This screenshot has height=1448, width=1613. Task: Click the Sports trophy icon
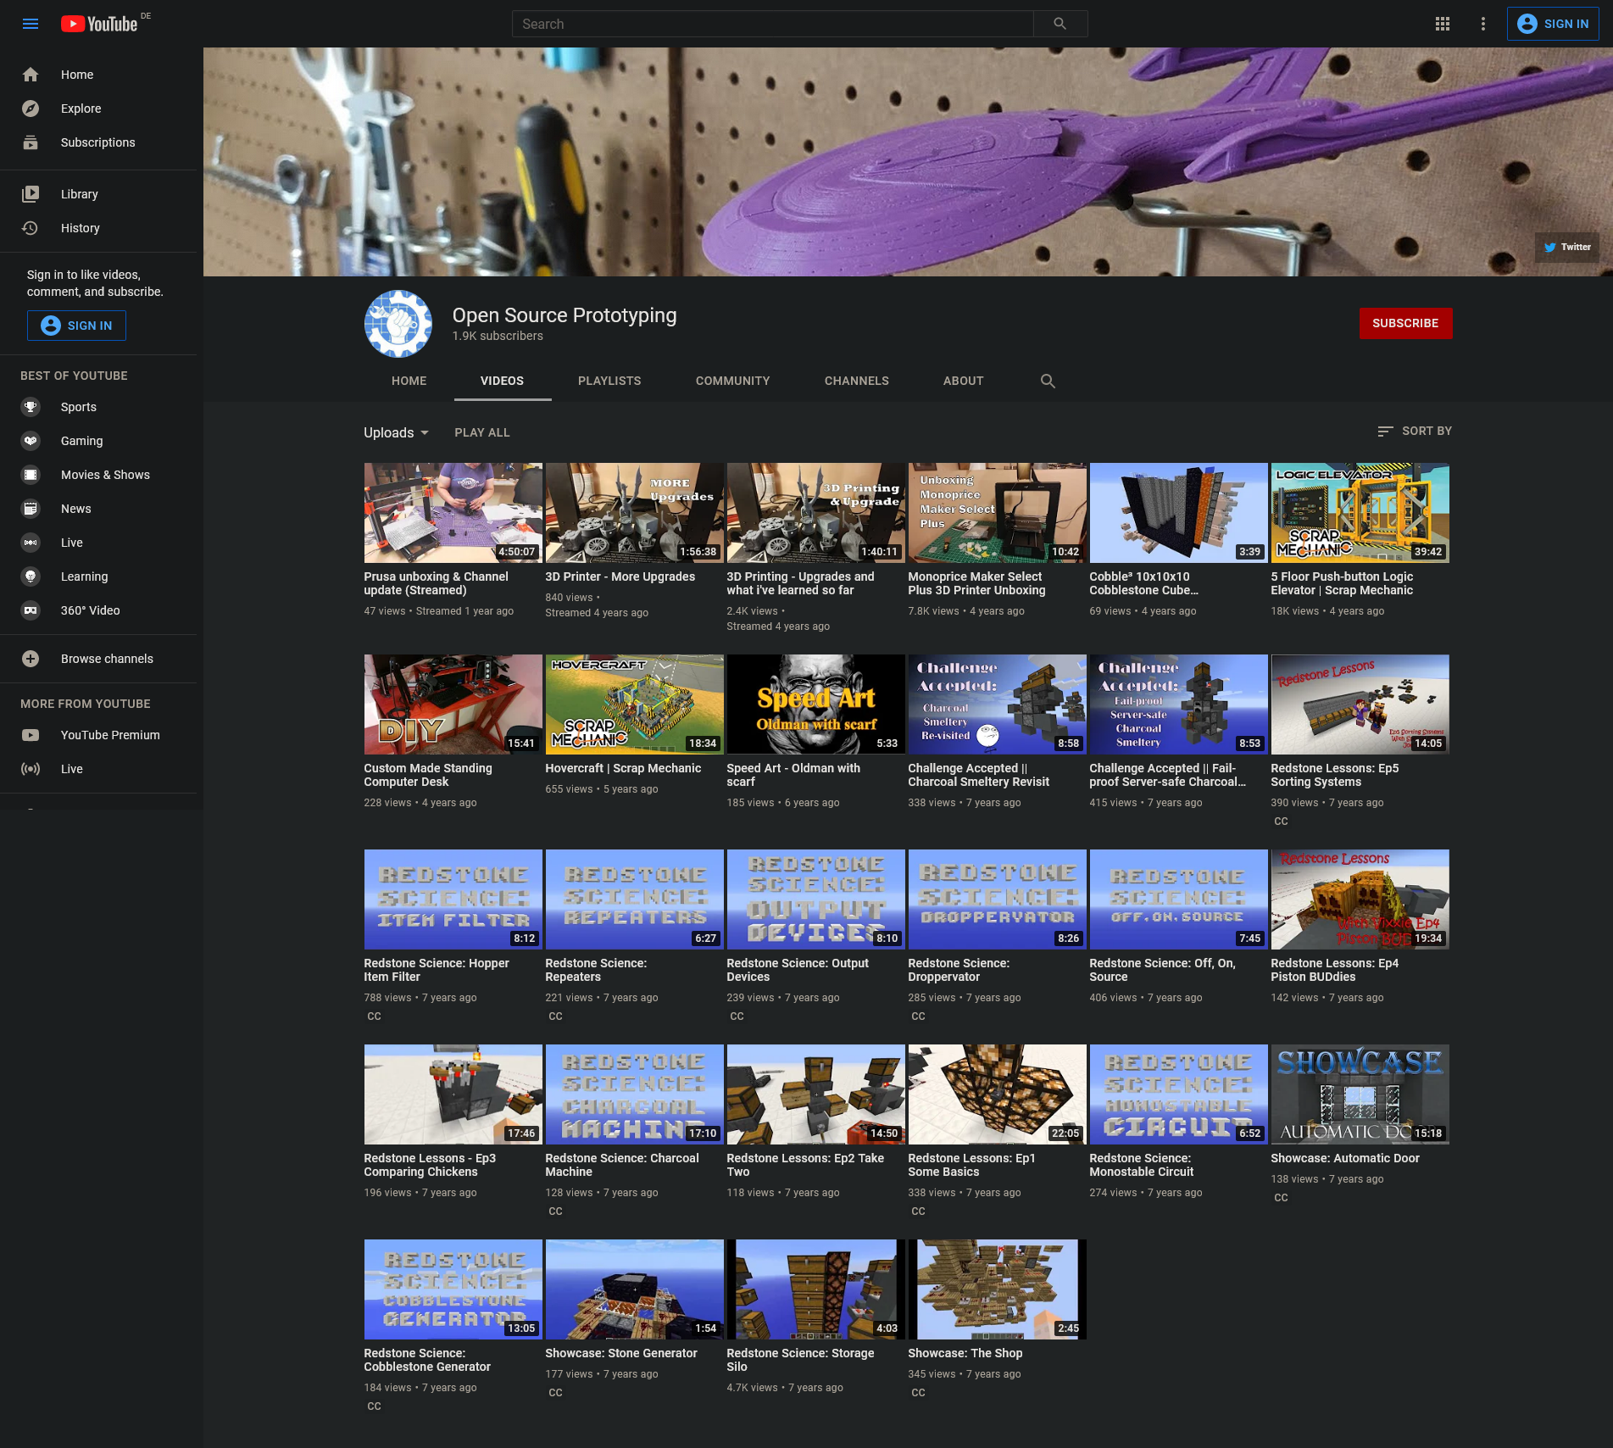[31, 407]
